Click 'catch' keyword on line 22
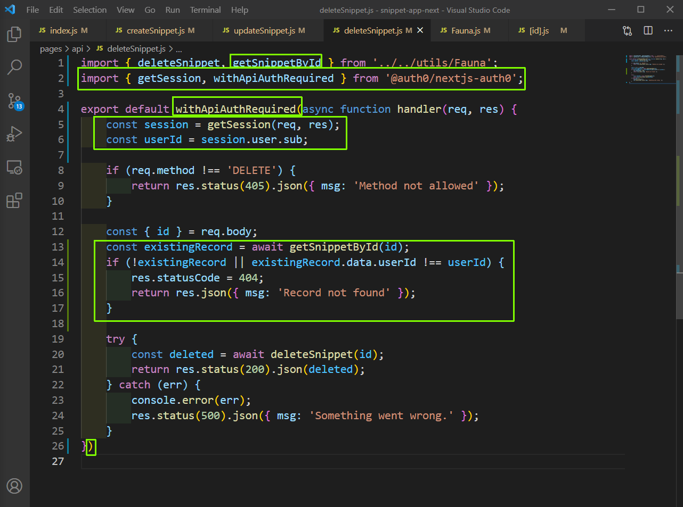Screen dimensions: 683x507 point(134,385)
